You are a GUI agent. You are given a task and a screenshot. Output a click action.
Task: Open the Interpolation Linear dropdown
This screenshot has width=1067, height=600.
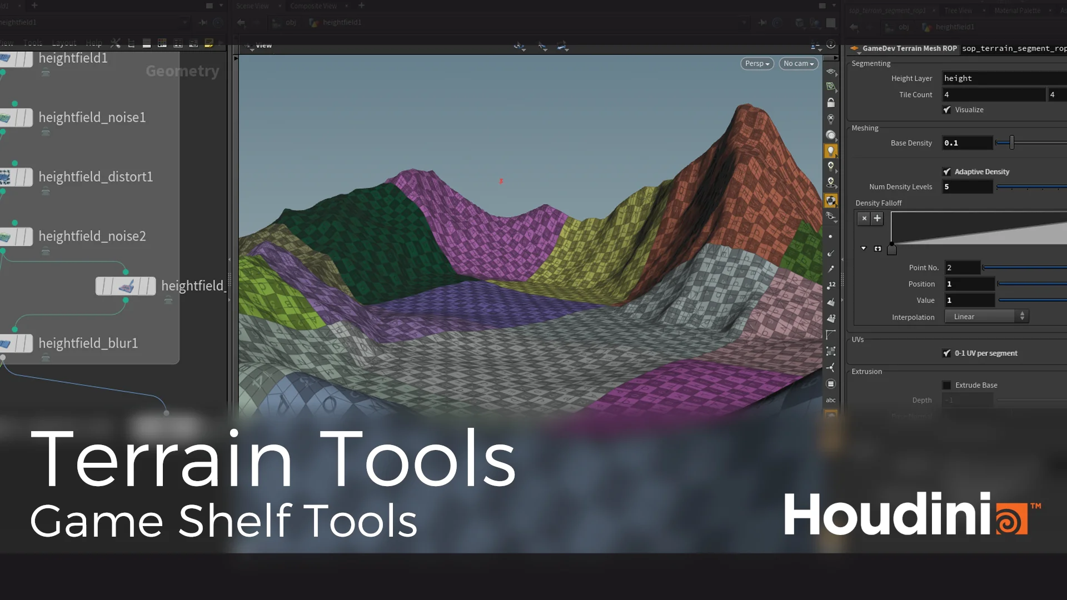[x=987, y=317]
